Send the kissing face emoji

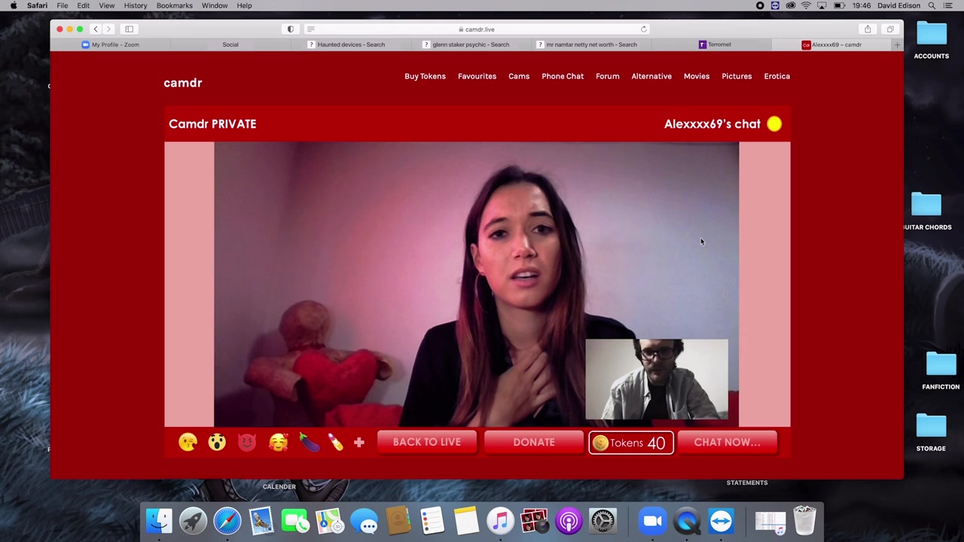tap(188, 443)
